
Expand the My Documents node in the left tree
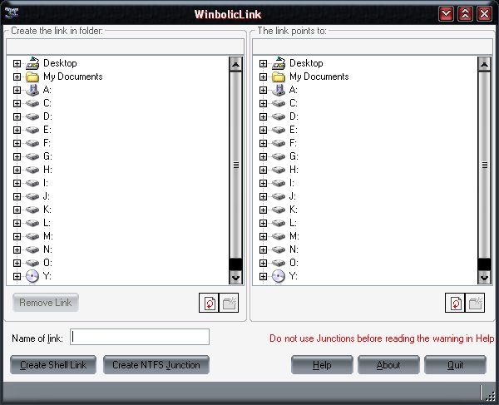click(x=17, y=77)
